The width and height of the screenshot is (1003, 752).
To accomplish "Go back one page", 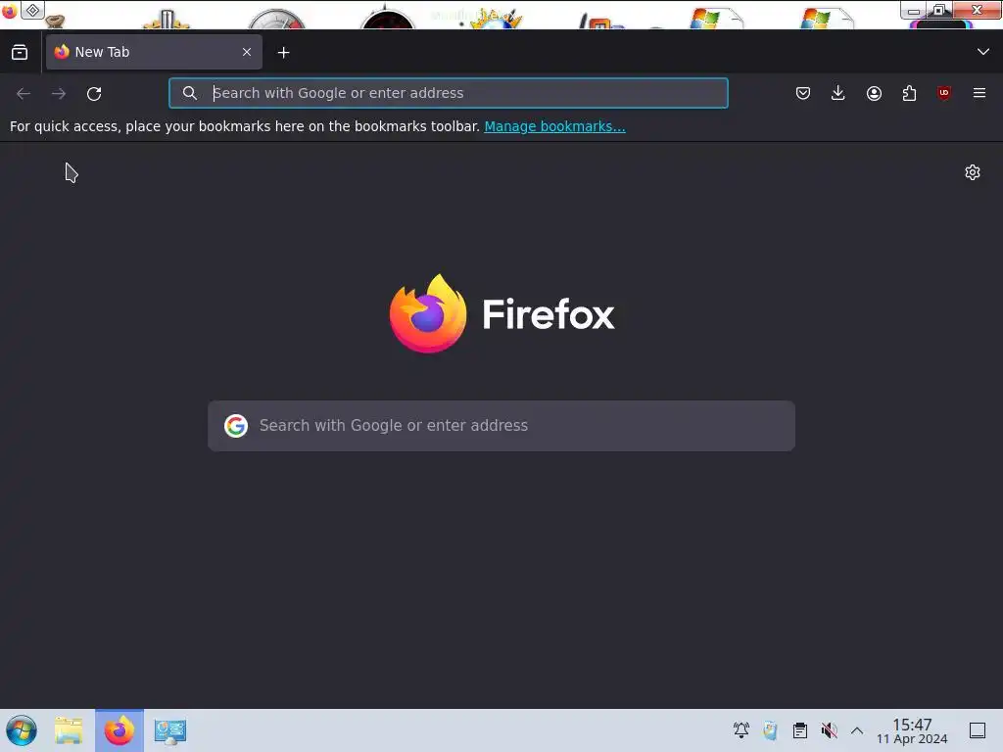I will click(24, 93).
